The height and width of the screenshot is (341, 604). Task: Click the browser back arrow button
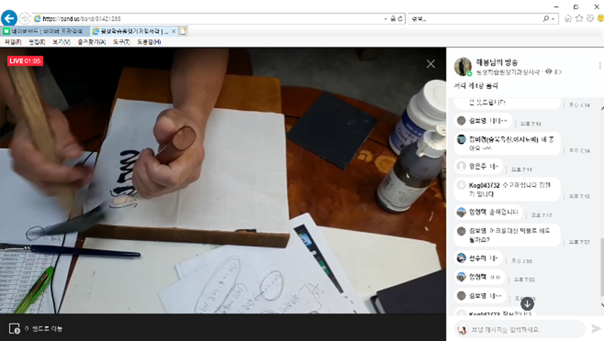point(9,19)
